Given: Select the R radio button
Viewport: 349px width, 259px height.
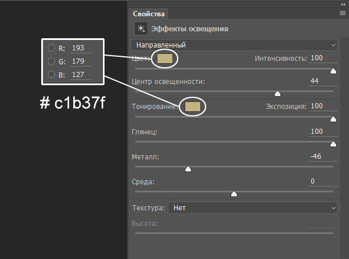Looking at the screenshot, I should [52, 48].
